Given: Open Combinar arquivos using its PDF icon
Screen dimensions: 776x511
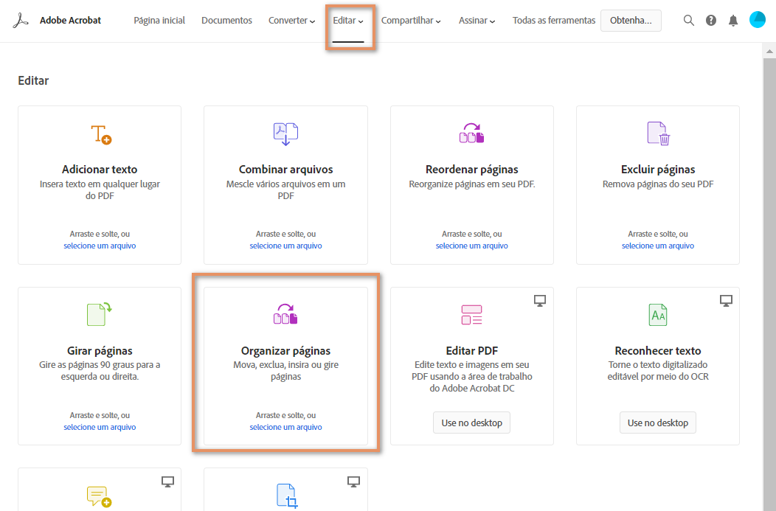Looking at the screenshot, I should [x=285, y=134].
